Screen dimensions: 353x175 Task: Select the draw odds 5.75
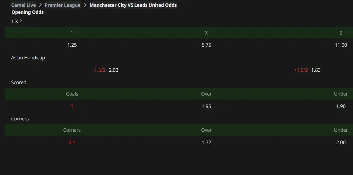(x=206, y=45)
